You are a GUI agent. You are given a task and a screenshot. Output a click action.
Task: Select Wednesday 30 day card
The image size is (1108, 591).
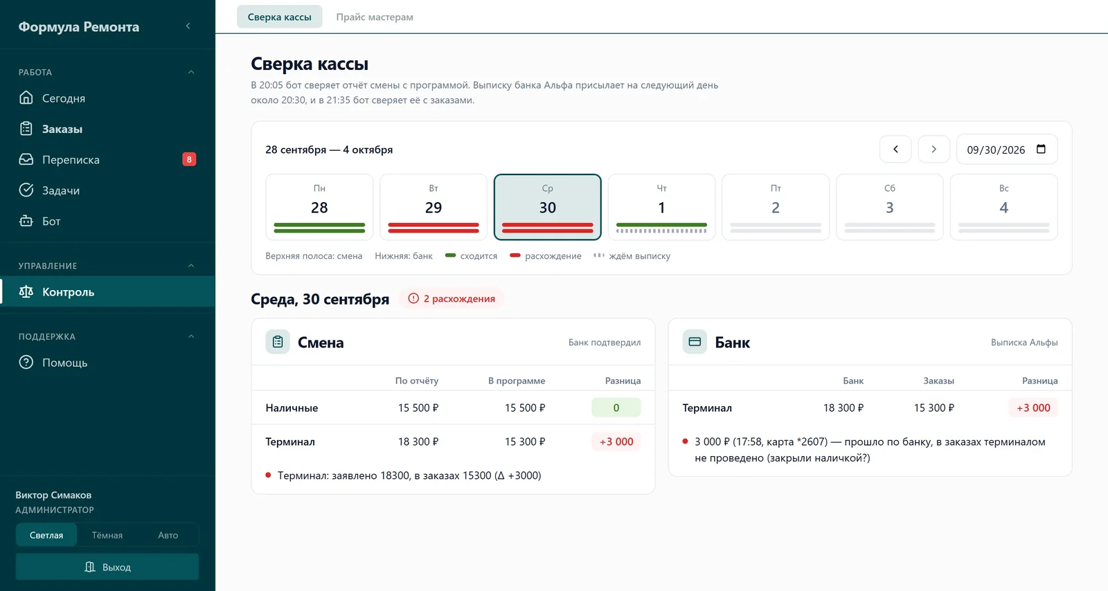coord(548,207)
